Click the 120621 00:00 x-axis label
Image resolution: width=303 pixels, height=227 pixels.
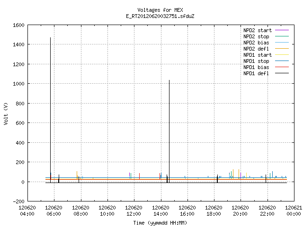294,211
